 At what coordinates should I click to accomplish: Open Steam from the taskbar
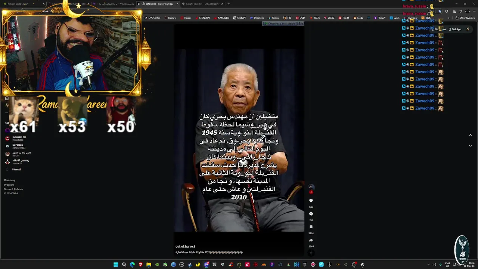pyautogui.click(x=190, y=265)
